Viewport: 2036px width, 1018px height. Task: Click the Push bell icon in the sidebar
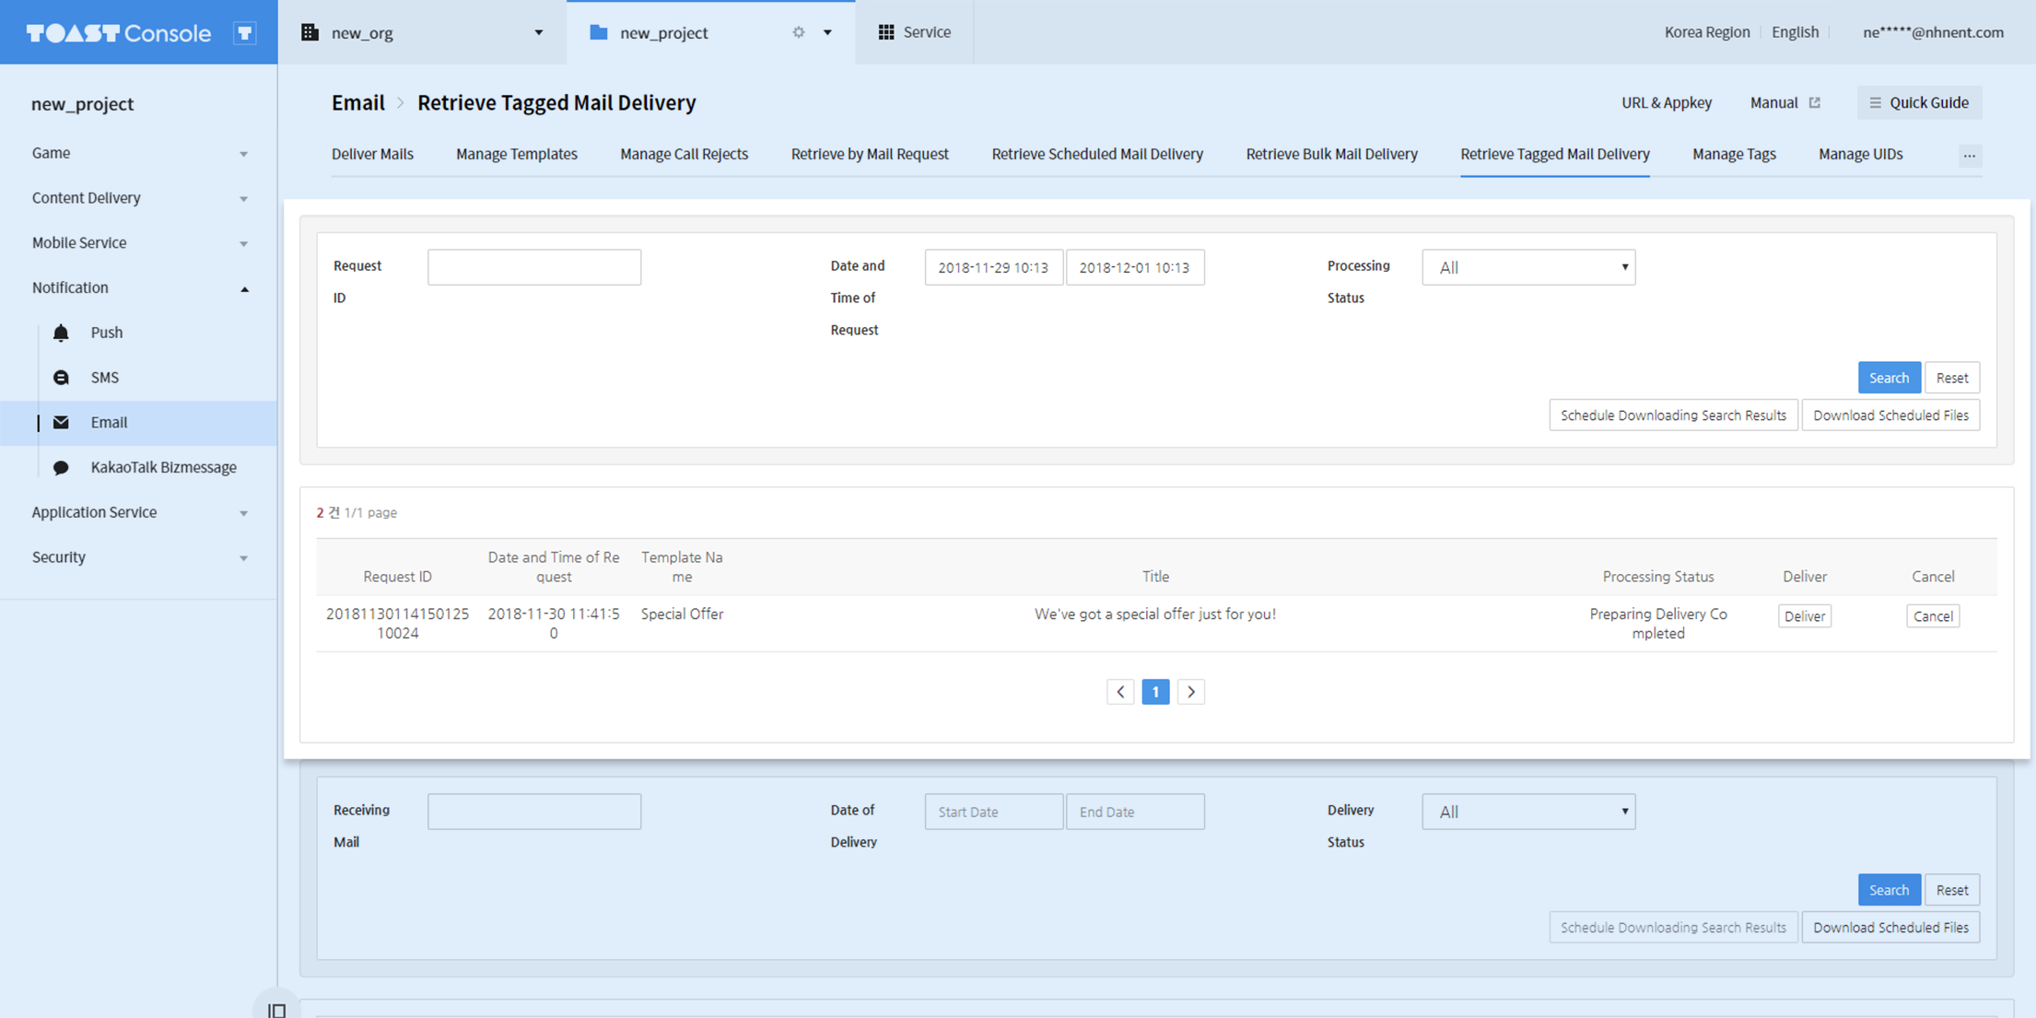point(61,333)
